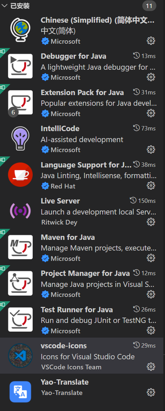Viewport: 165px width, 411px height.
Task: Click 'Icons for Visual Studio Code' description
Action: [88, 357]
